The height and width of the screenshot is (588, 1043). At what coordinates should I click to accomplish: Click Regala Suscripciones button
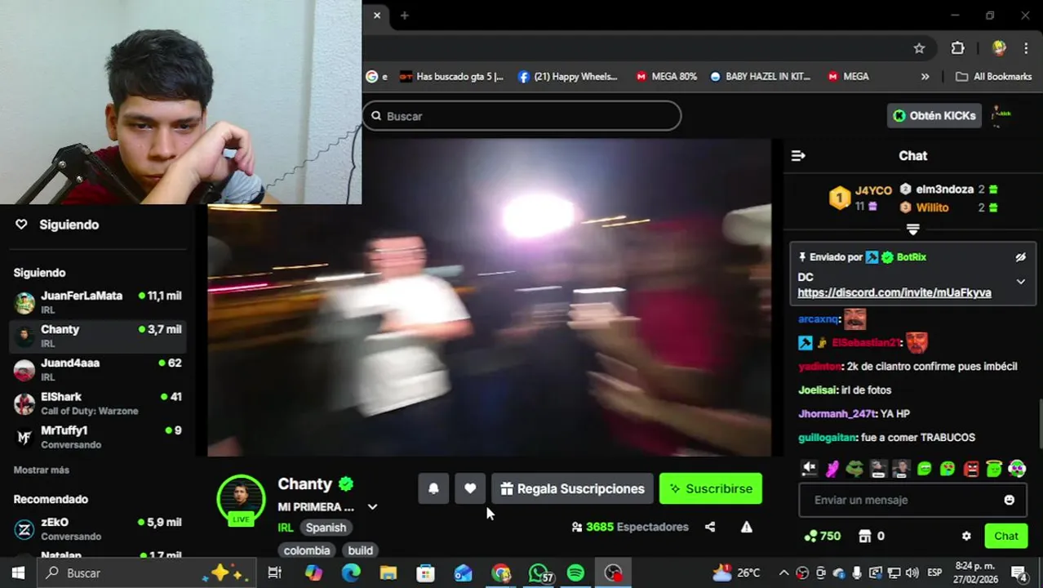pyautogui.click(x=572, y=488)
